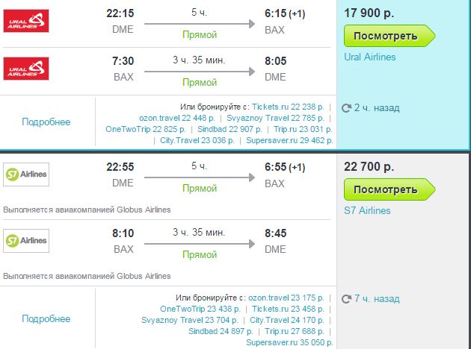Expand 'Подробнее' for the S7 Airlines itinerary
Screen dimensions: 471x349
pyautogui.click(x=46, y=318)
